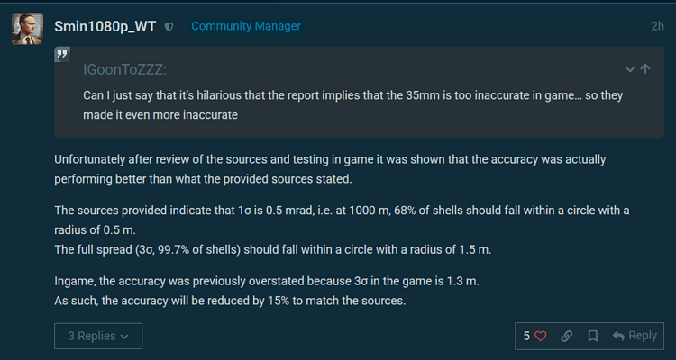Click the line "As such, the accuracy will be reduced"
676x360 pixels.
(230, 301)
